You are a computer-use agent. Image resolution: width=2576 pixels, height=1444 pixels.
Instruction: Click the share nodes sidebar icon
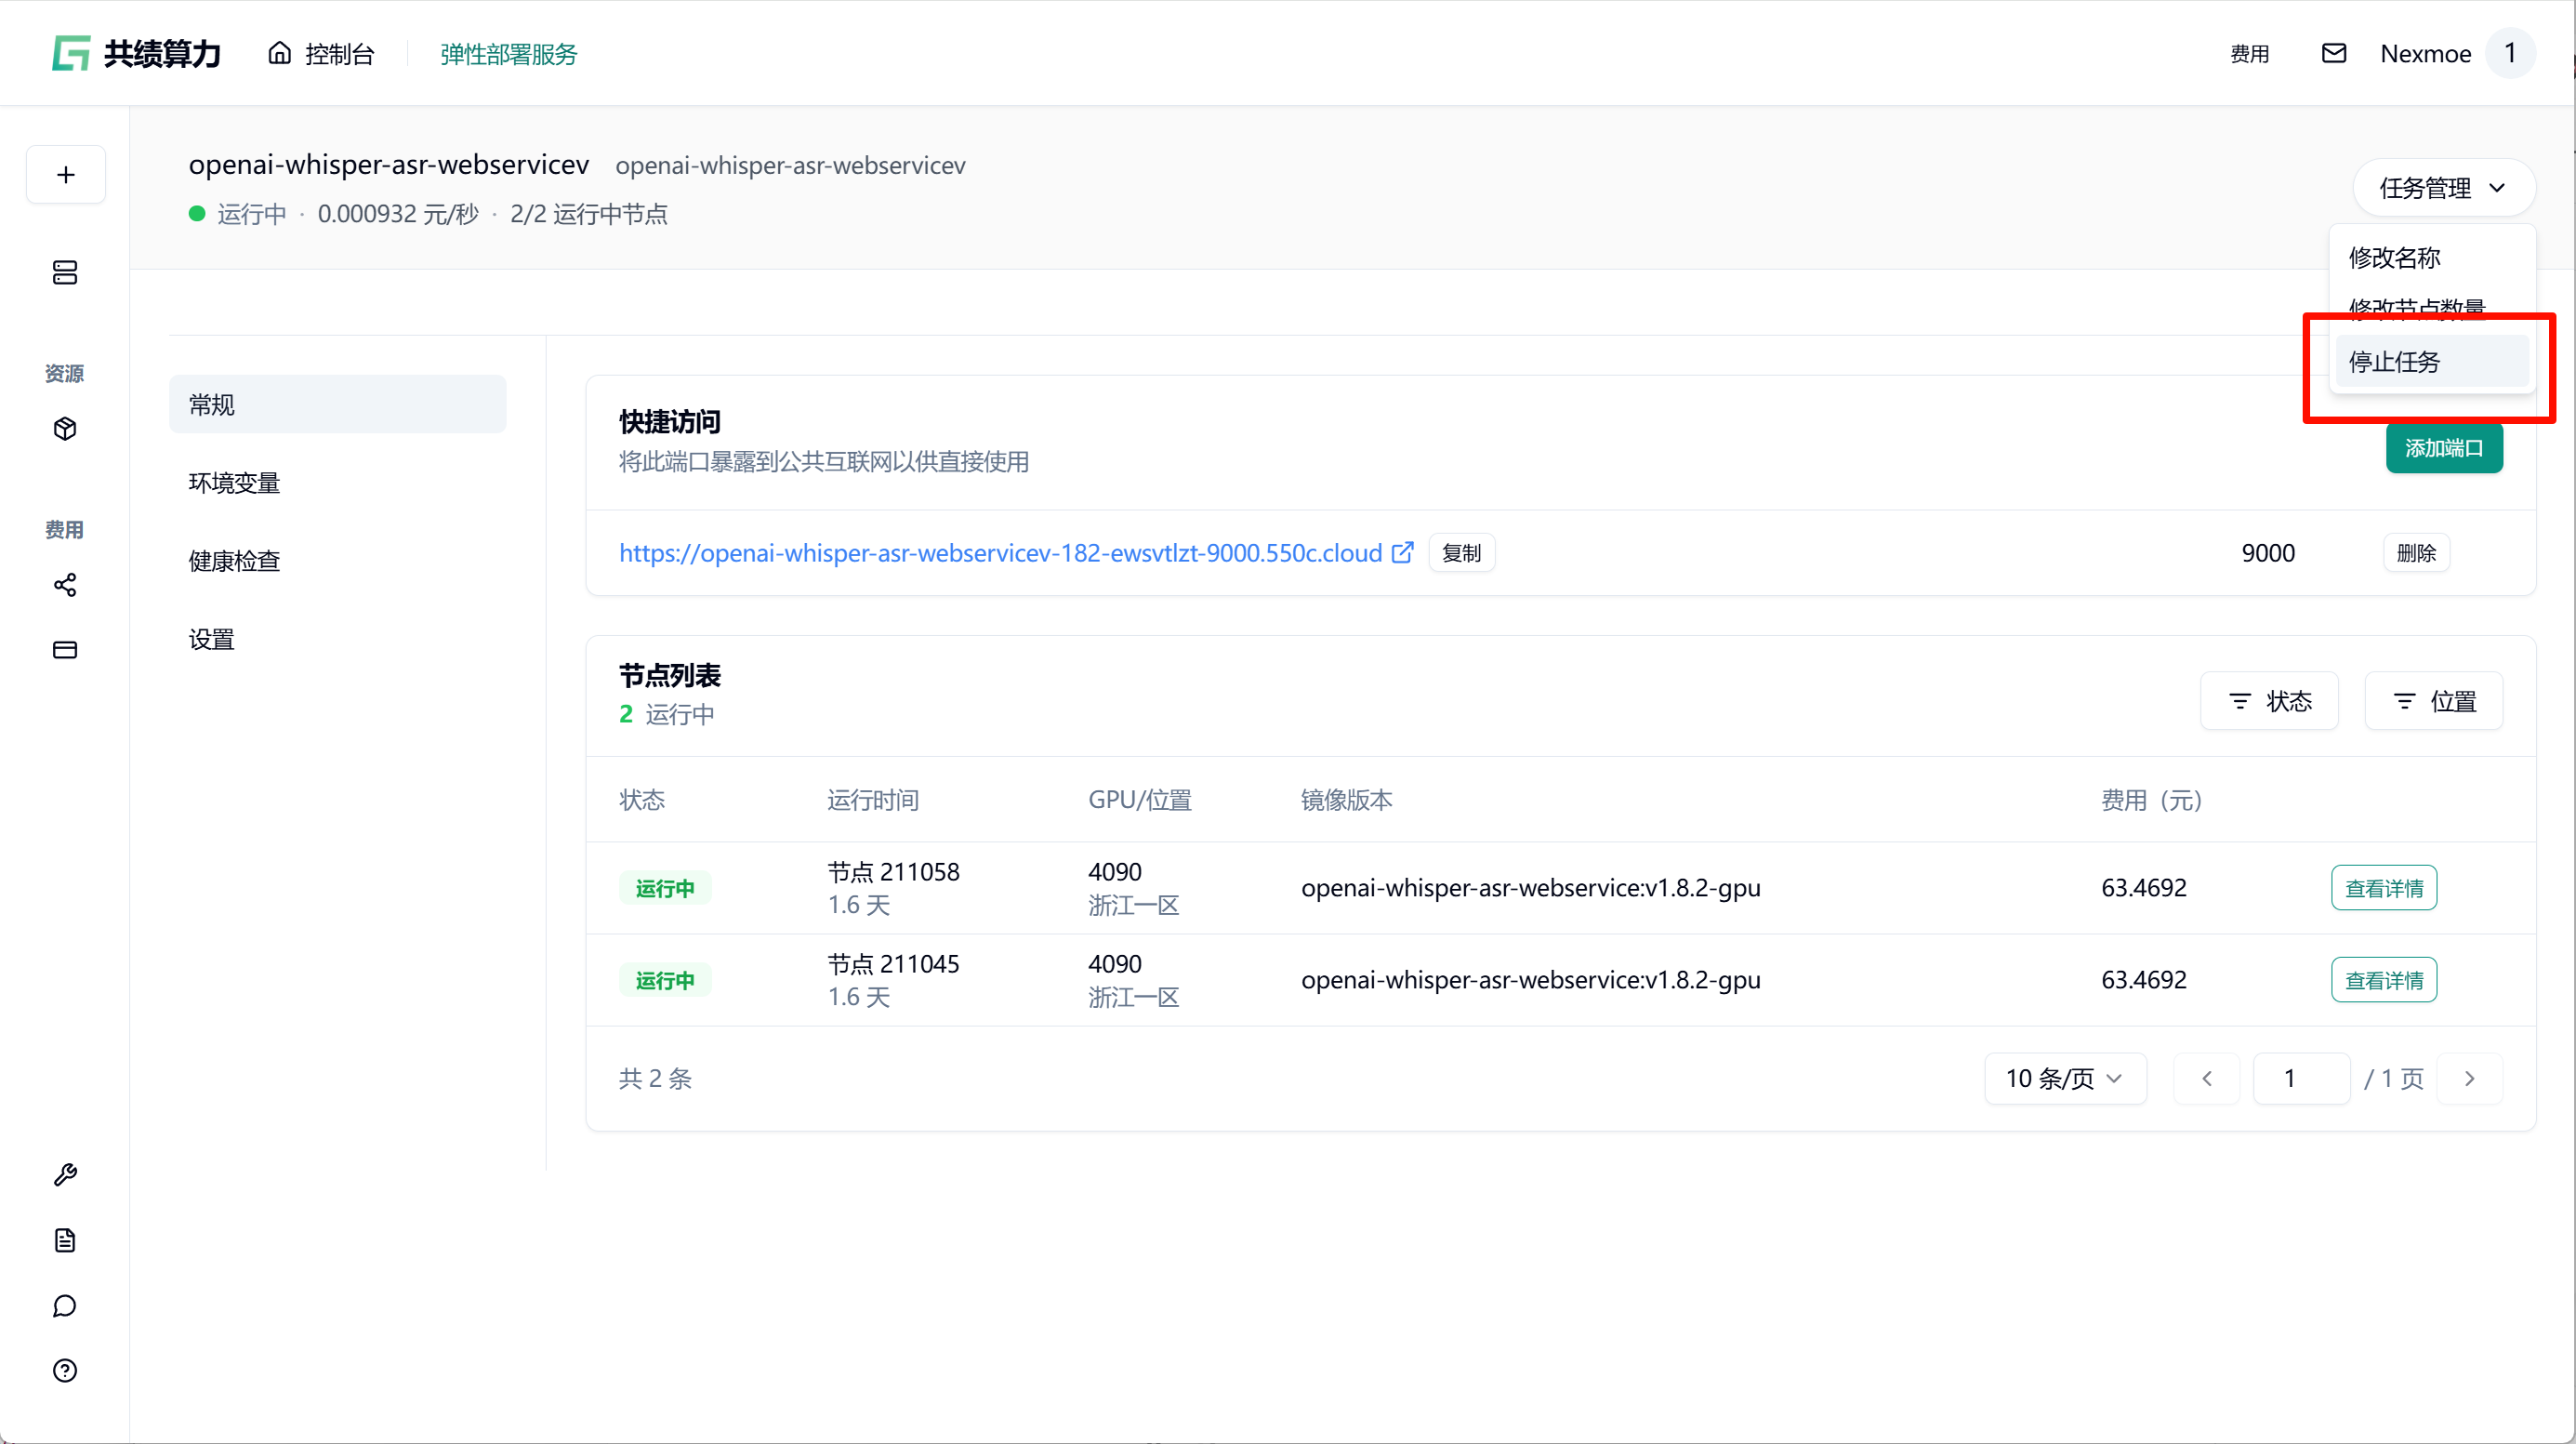tap(65, 585)
